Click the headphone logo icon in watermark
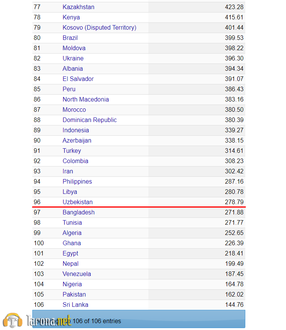 13,320
